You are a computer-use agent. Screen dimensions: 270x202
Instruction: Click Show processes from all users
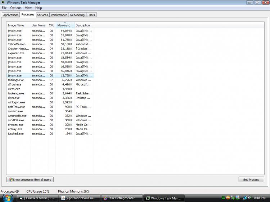click(30, 179)
